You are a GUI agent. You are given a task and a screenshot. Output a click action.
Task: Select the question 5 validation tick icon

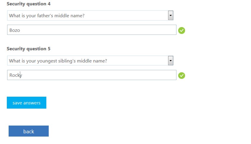[181, 76]
